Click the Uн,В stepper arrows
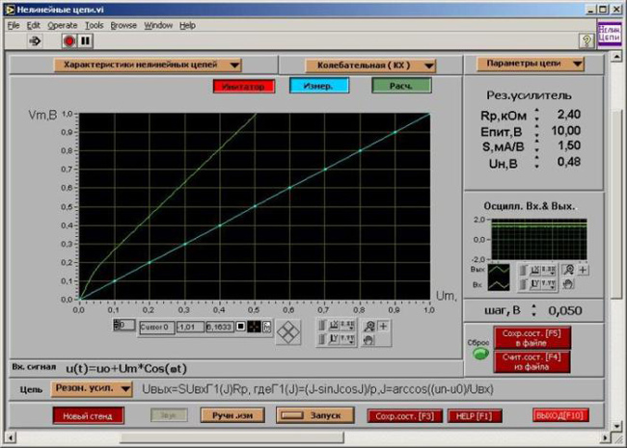The image size is (627, 448). pos(536,162)
